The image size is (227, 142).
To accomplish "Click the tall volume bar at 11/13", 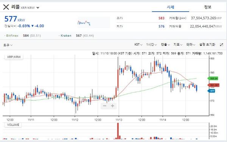I will [x=118, y=131].
